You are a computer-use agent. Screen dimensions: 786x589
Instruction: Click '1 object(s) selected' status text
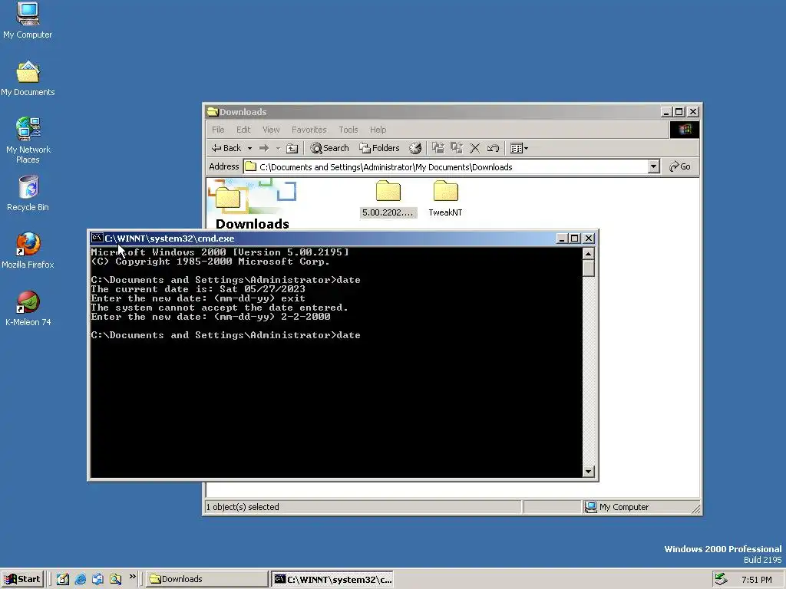click(243, 507)
